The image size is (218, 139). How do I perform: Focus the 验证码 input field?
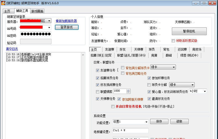(36, 41)
